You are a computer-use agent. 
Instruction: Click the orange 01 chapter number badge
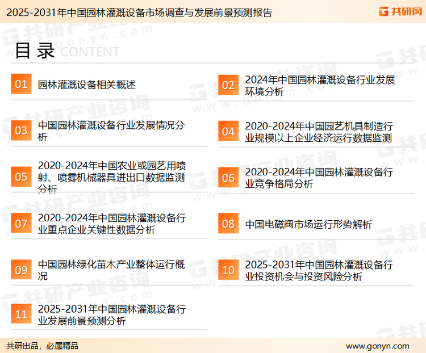tap(21, 85)
